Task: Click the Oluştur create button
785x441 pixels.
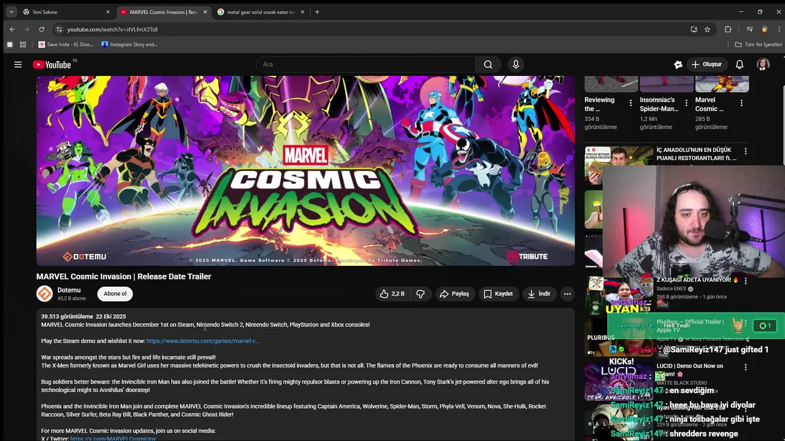Action: [706, 64]
